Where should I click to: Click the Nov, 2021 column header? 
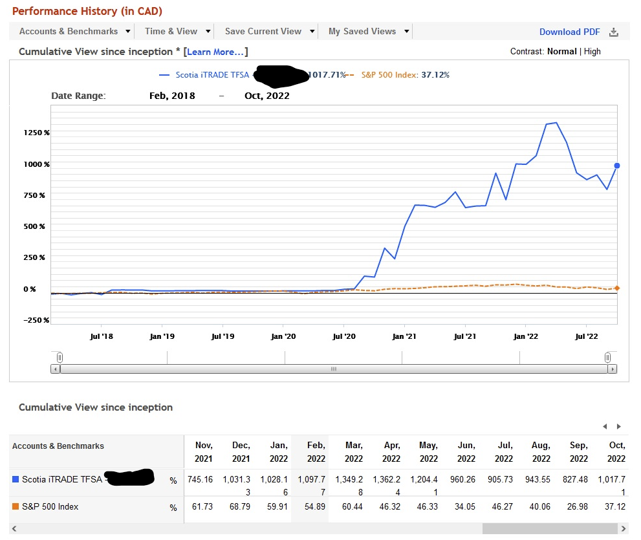coord(204,451)
